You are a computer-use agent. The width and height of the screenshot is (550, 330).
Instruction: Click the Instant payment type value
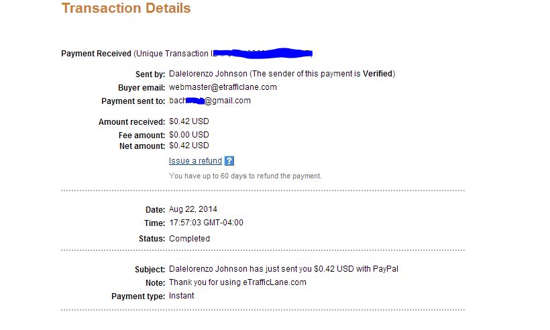click(x=181, y=296)
